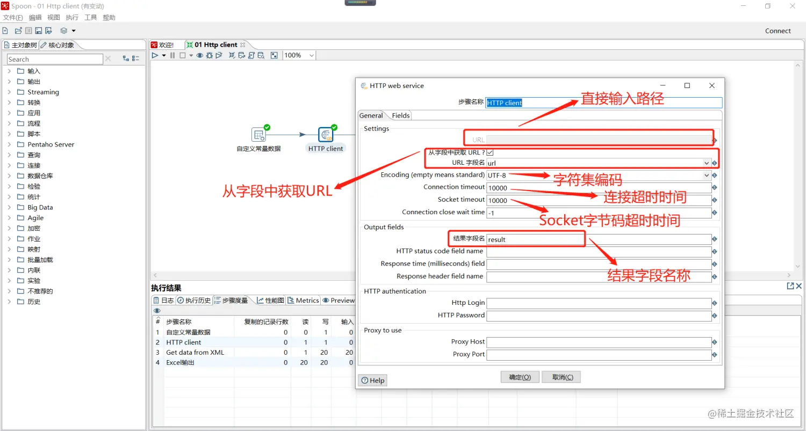
Task: Click the Debug transformation bug icon
Action: click(x=209, y=55)
